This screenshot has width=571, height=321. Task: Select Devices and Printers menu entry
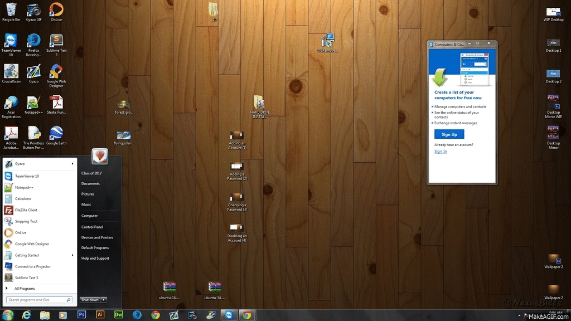[97, 237]
